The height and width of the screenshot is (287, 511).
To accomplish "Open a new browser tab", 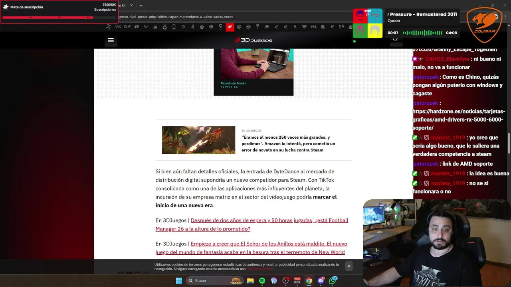I will (x=141, y=5).
